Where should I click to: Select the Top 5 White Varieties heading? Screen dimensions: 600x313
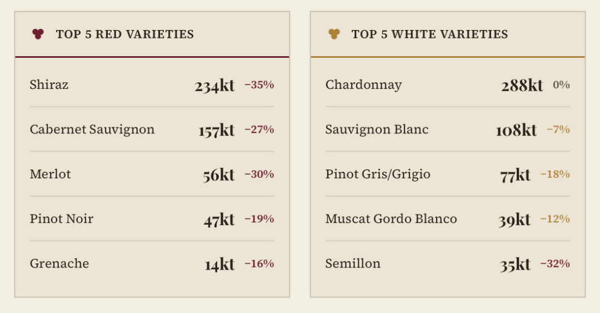[429, 34]
